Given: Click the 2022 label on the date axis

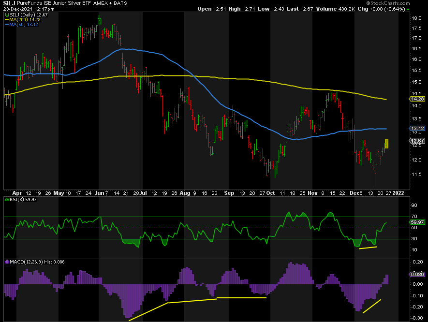Looking at the screenshot, I should (398, 193).
